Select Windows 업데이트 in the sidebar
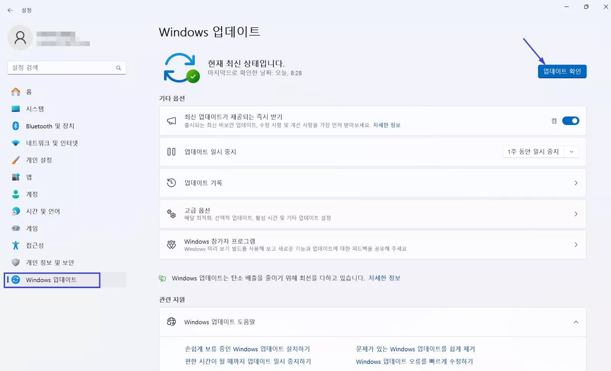Image resolution: width=611 pixels, height=371 pixels. click(x=67, y=280)
